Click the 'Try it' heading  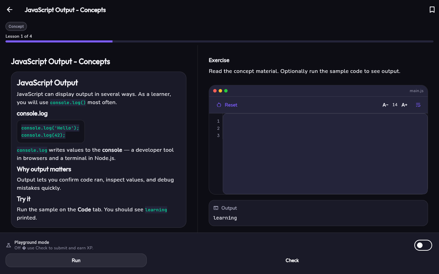pos(24,199)
